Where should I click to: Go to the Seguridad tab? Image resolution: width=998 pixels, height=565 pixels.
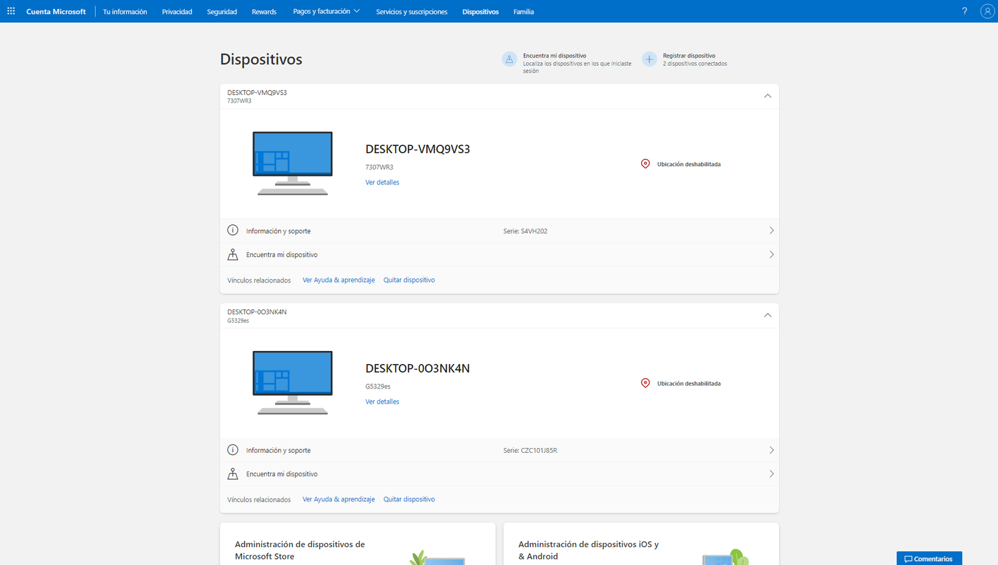point(222,12)
